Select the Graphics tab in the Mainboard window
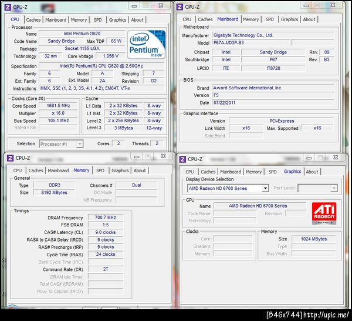Screen dimensions: 352x321 click(289, 19)
